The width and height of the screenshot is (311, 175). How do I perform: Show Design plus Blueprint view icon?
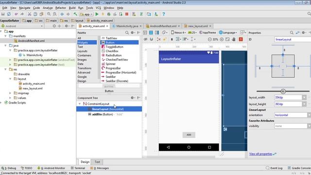pos(157,33)
